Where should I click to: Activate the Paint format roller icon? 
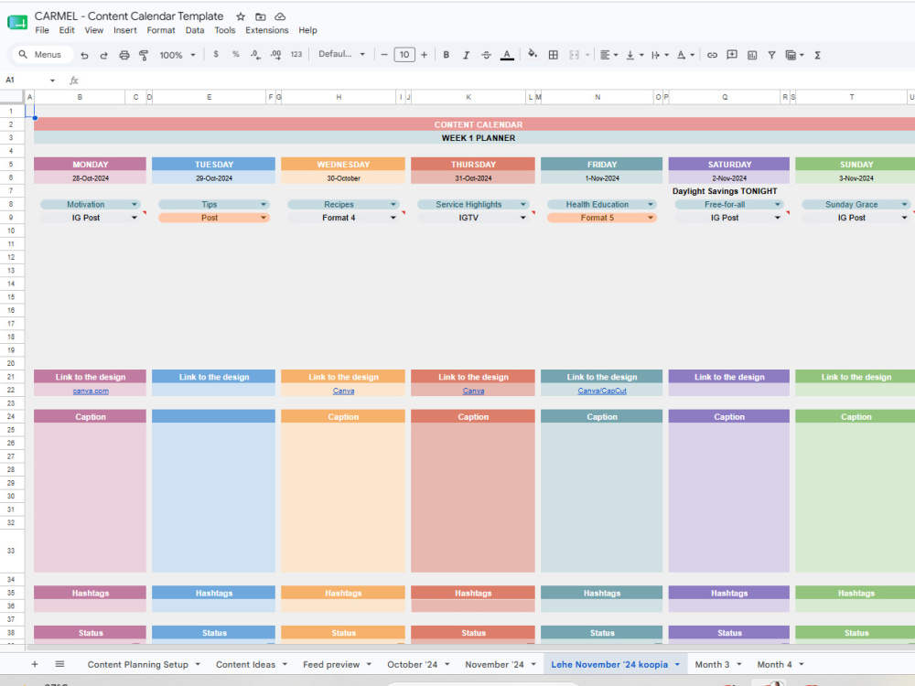pos(144,55)
